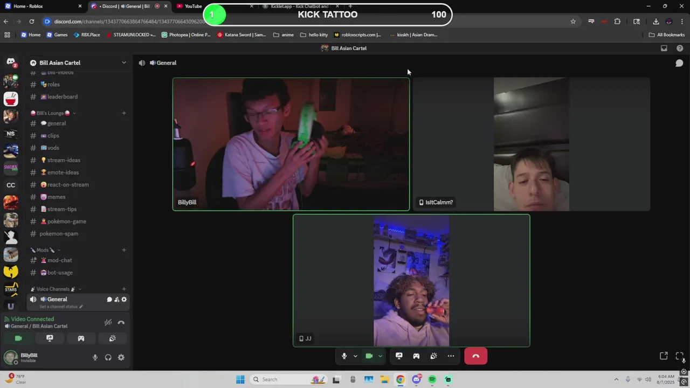Deafen using headphones icon in user panel

coord(108,357)
